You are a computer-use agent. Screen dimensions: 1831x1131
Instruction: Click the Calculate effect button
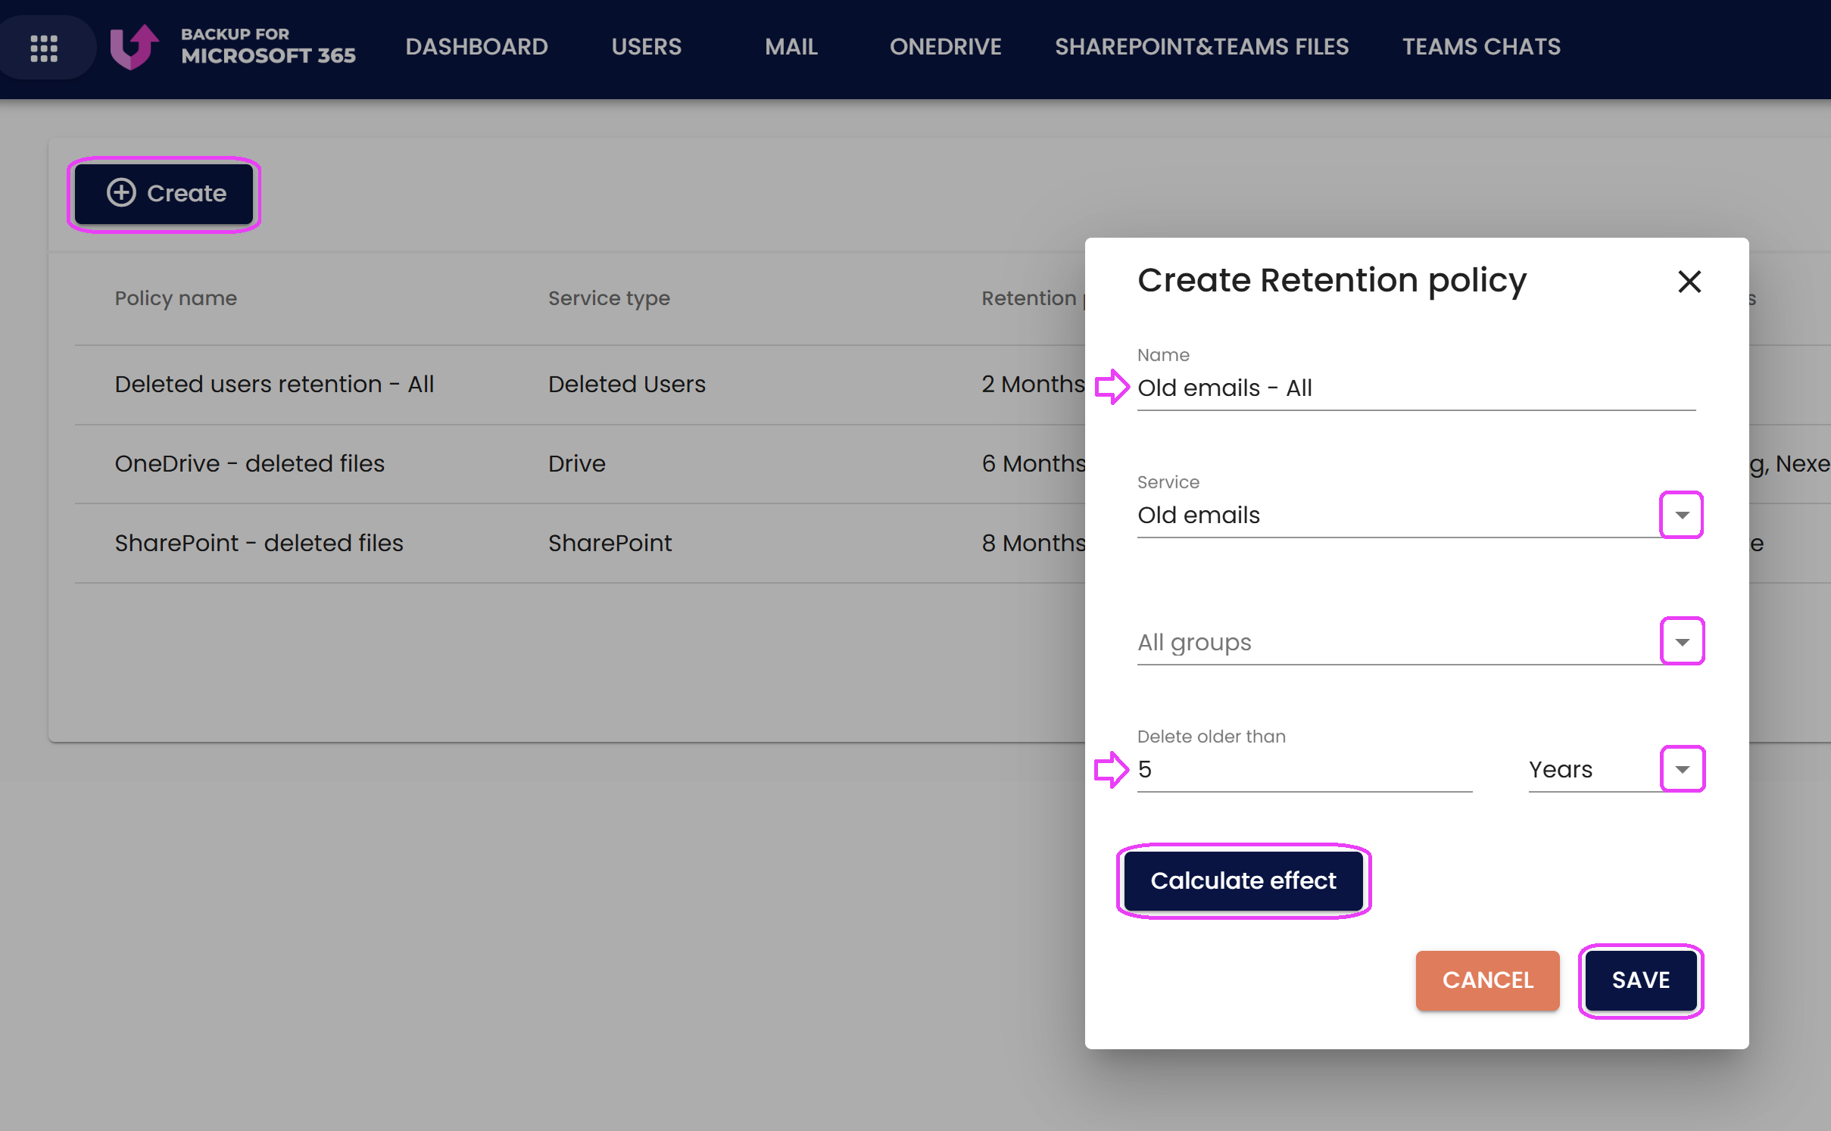1243,880
